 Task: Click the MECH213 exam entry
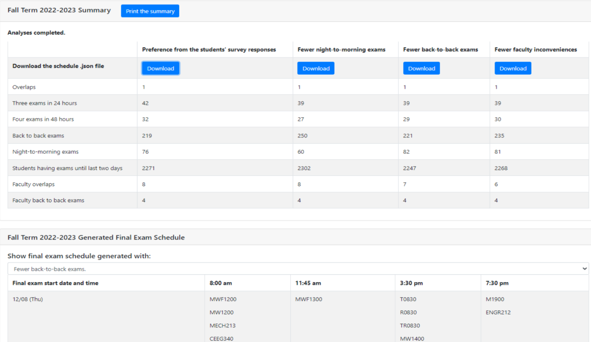[x=222, y=326]
